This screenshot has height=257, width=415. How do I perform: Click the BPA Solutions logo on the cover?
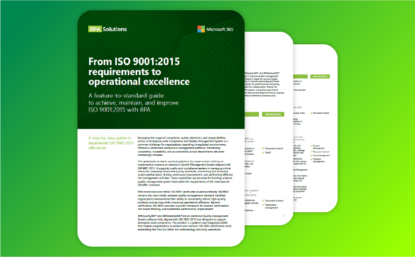coord(107,29)
